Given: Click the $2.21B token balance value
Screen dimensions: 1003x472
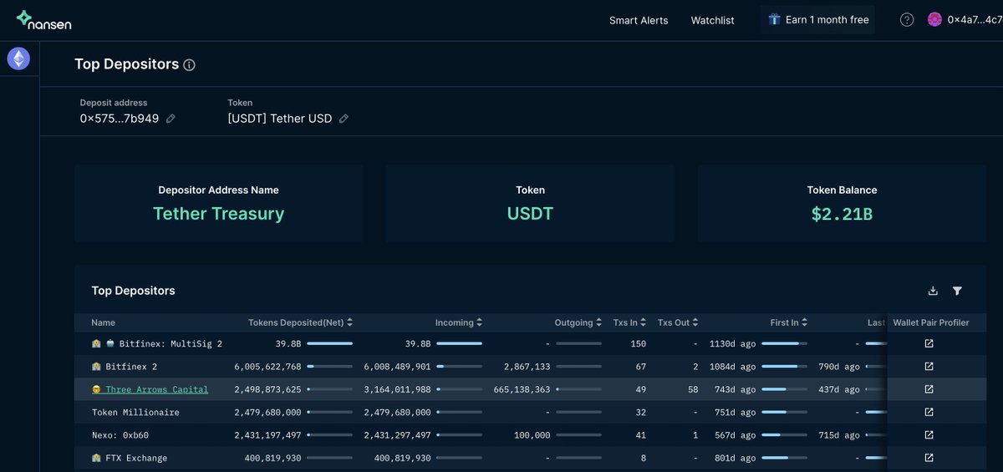Looking at the screenshot, I should coord(842,214).
